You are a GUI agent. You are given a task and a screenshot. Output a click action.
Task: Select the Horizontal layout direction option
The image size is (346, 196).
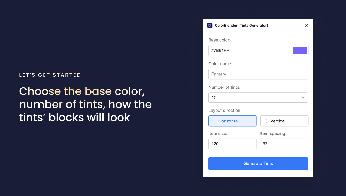point(232,121)
